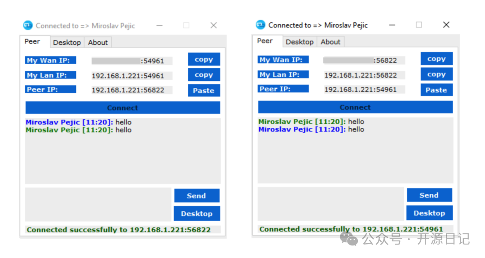485x258 pixels.
Task: Open the Desktop tab in the left window
Action: (67, 43)
